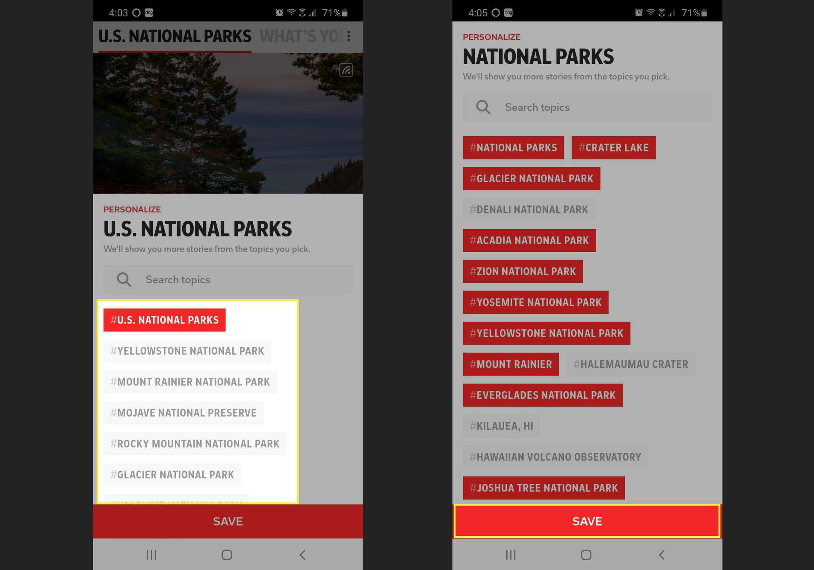Viewport: 814px width, 570px height.
Task: Tap the Ring notification icon on the left phone
Action: [149, 13]
